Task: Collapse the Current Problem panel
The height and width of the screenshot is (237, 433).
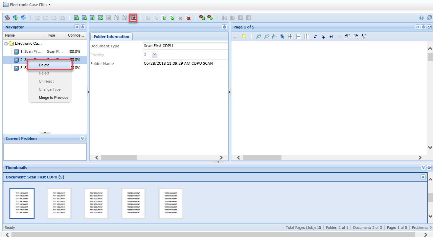Action: tap(82, 138)
